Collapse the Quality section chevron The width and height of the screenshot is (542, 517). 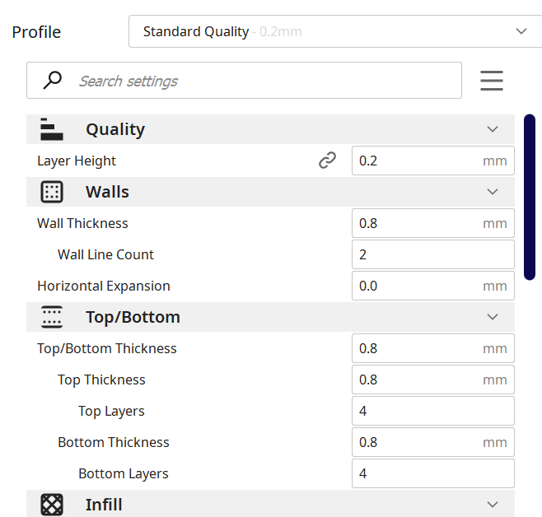point(493,129)
